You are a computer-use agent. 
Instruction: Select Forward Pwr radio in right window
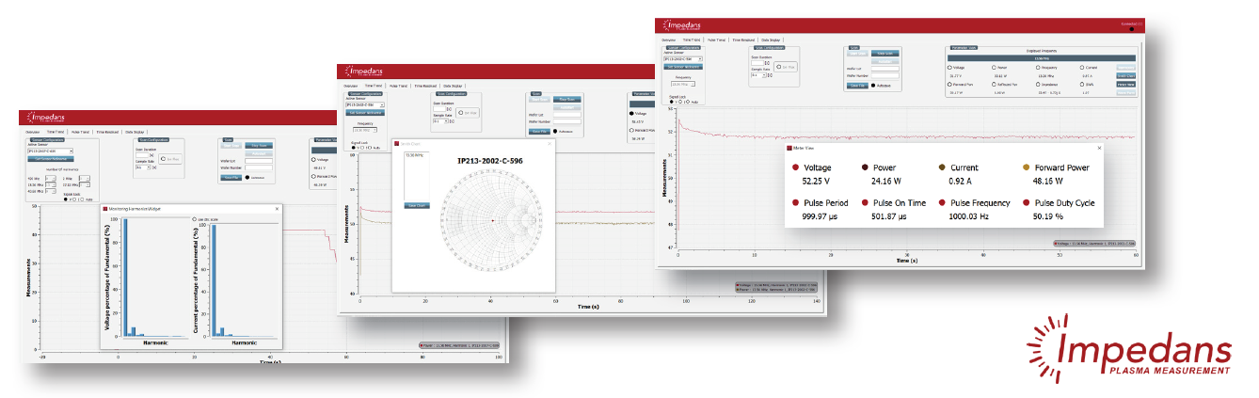(x=949, y=84)
